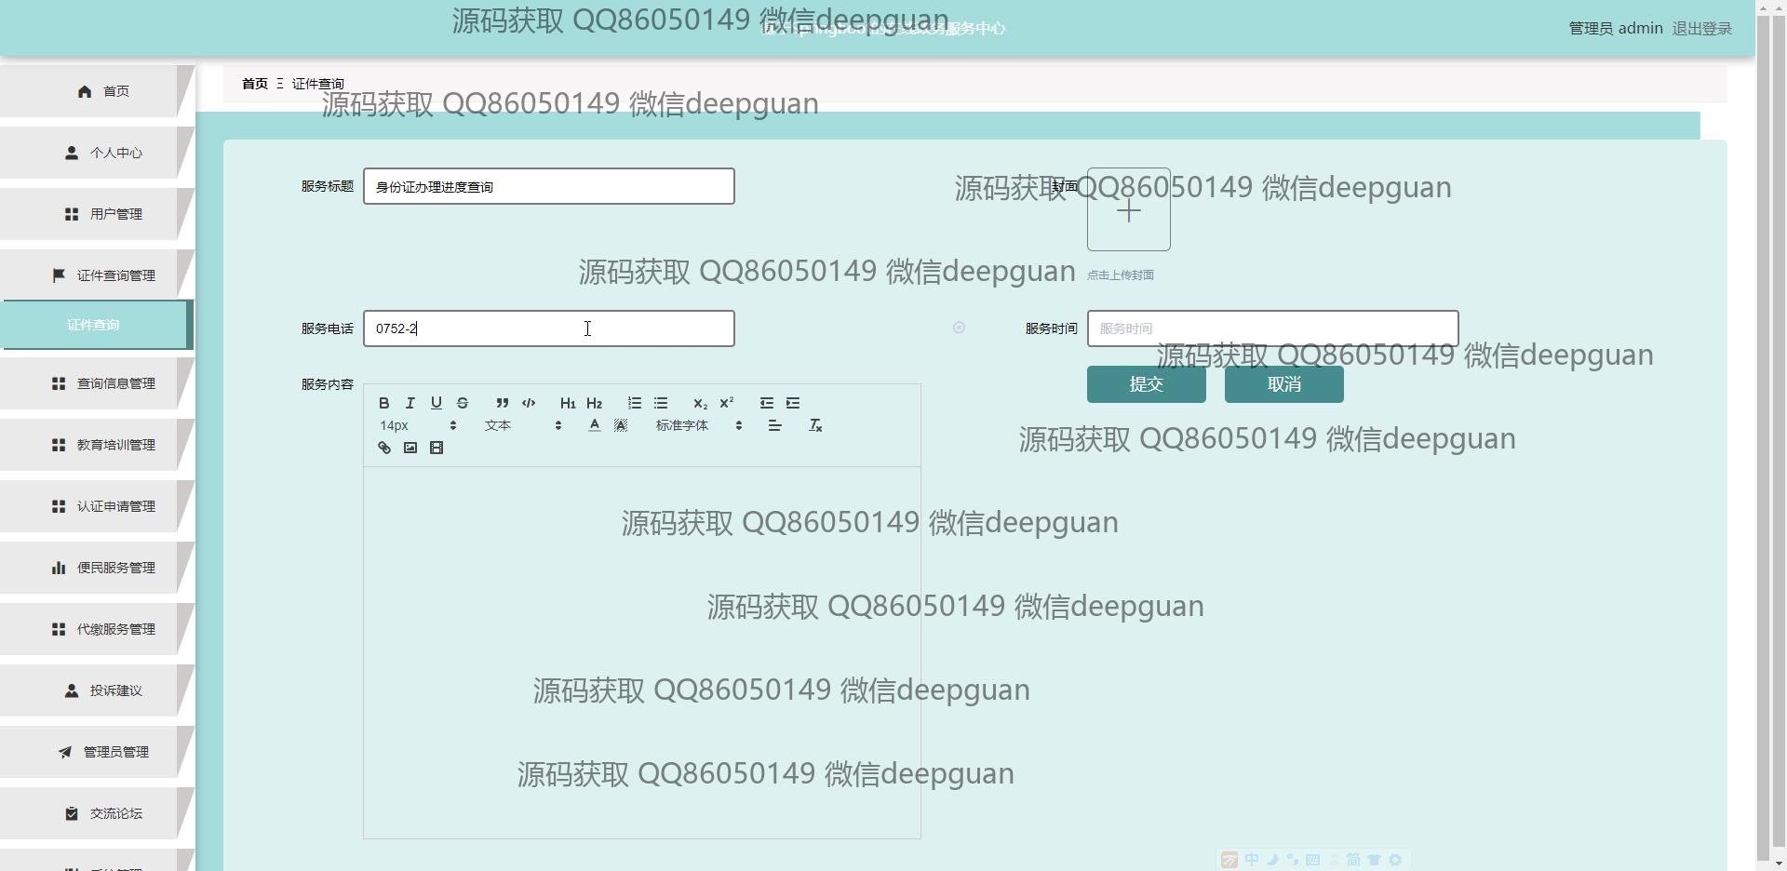Toggle italic formatting in editor

(410, 403)
